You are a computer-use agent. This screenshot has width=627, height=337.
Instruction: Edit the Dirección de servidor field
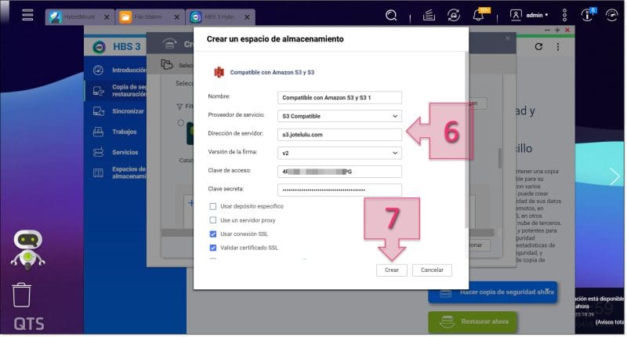coord(339,135)
